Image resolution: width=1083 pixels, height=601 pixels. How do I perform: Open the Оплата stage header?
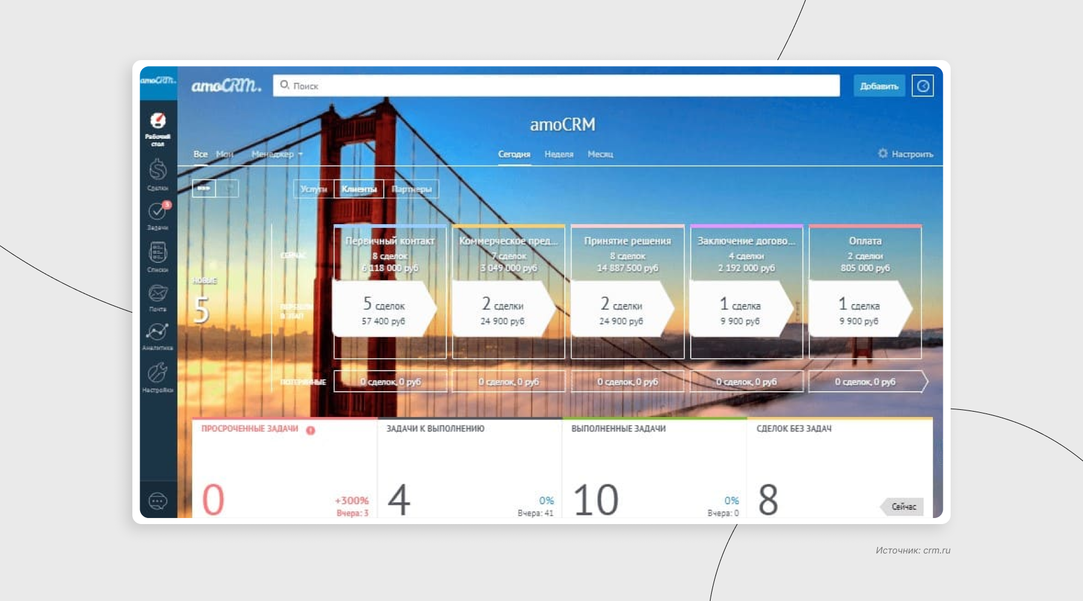point(865,240)
